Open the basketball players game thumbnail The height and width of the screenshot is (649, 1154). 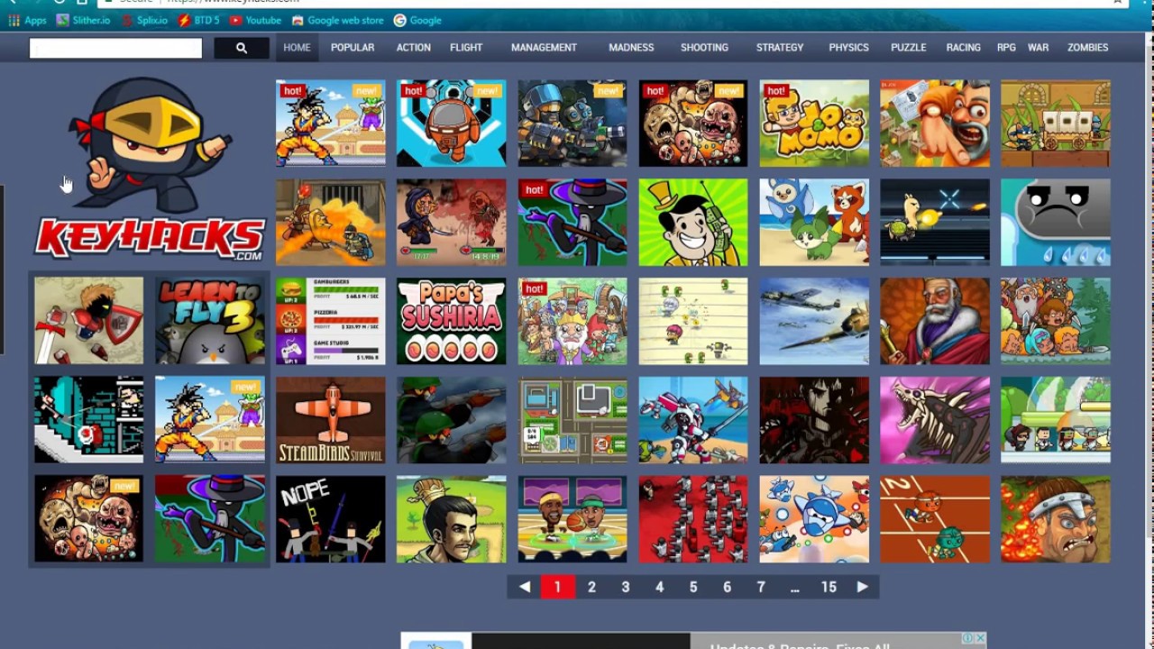pyautogui.click(x=572, y=519)
